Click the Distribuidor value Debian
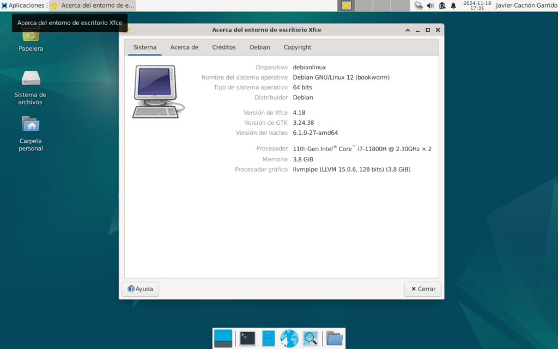558x349 pixels. (303, 97)
